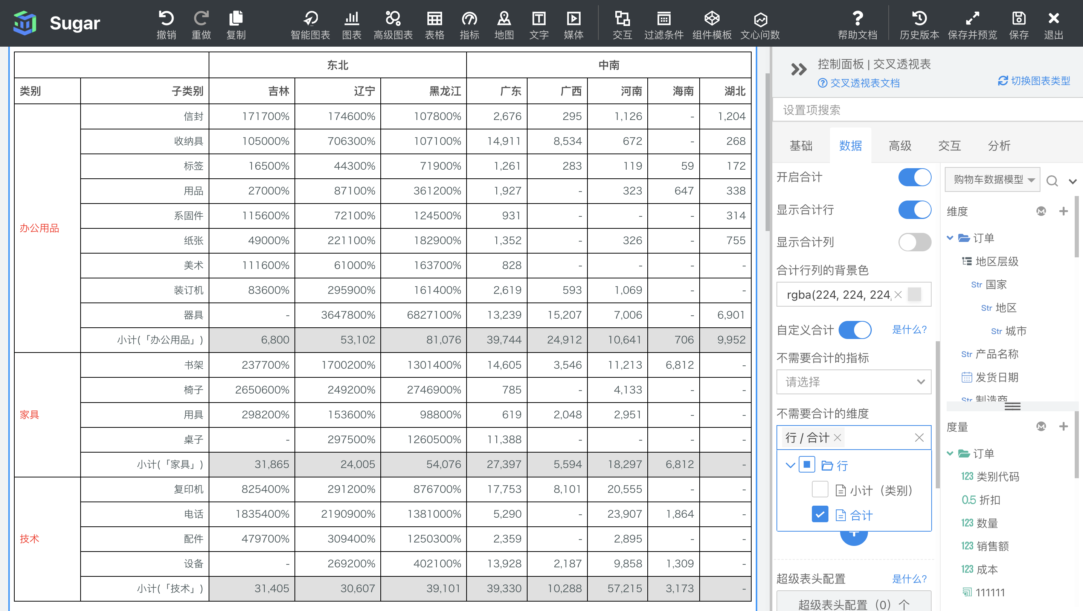Switch to the 基础 tab

(801, 146)
